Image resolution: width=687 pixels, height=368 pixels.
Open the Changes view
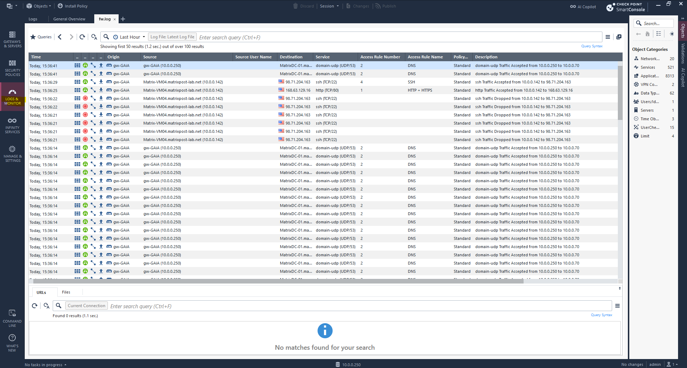(x=357, y=6)
